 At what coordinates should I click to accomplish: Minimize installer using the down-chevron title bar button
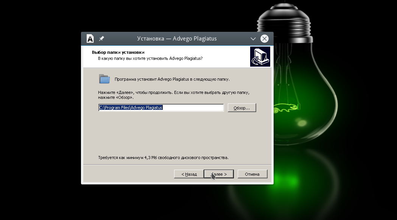pos(253,39)
